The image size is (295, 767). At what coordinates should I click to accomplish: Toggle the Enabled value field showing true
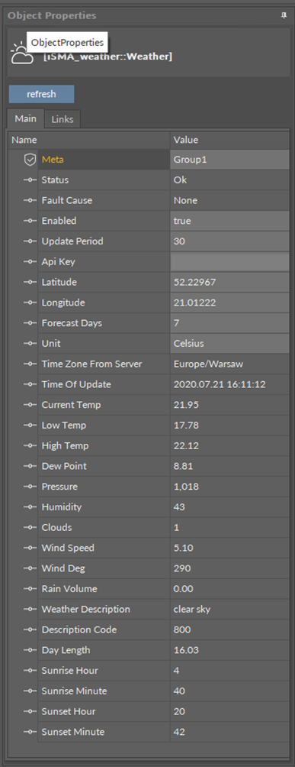tap(229, 221)
